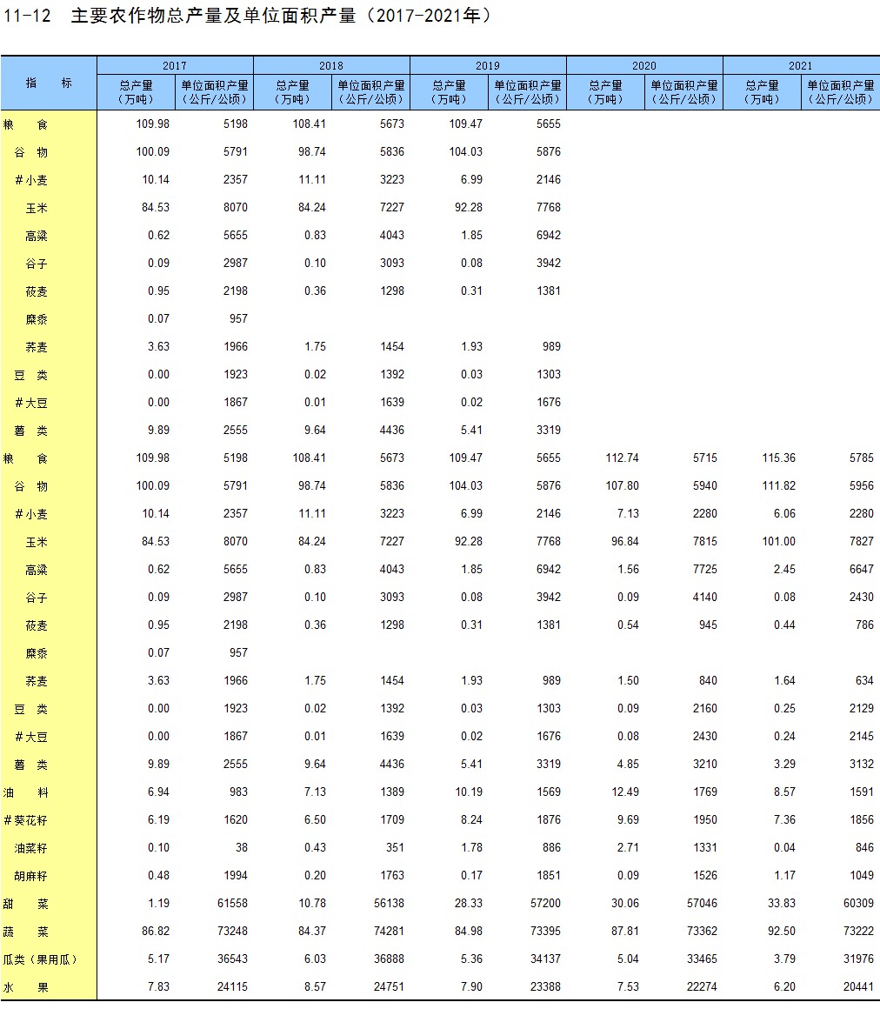This screenshot has height=1029, width=880.
Task: Select the 指标 column header
Action: click(x=48, y=84)
